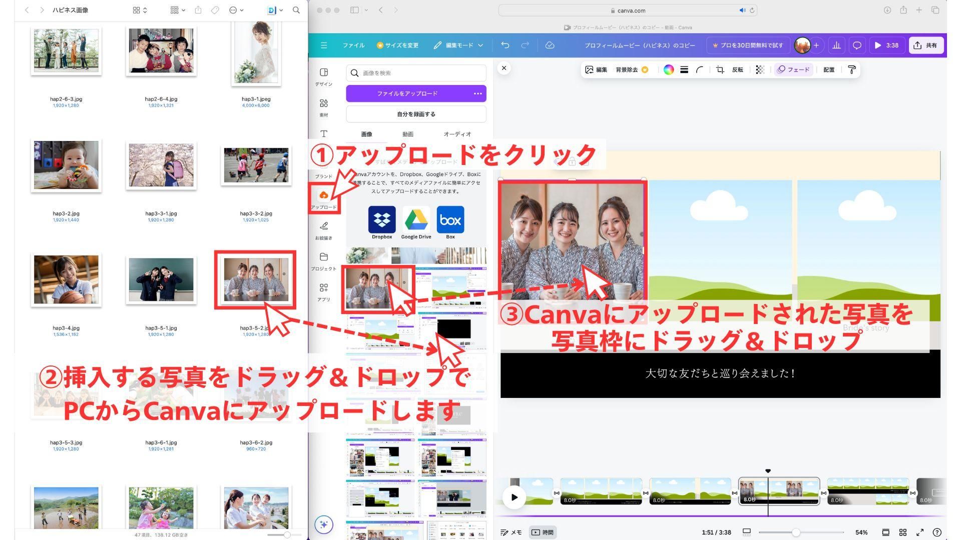This screenshot has height=540, width=961.
Task: Open the アップロード sidebar panel
Action: pyautogui.click(x=324, y=199)
